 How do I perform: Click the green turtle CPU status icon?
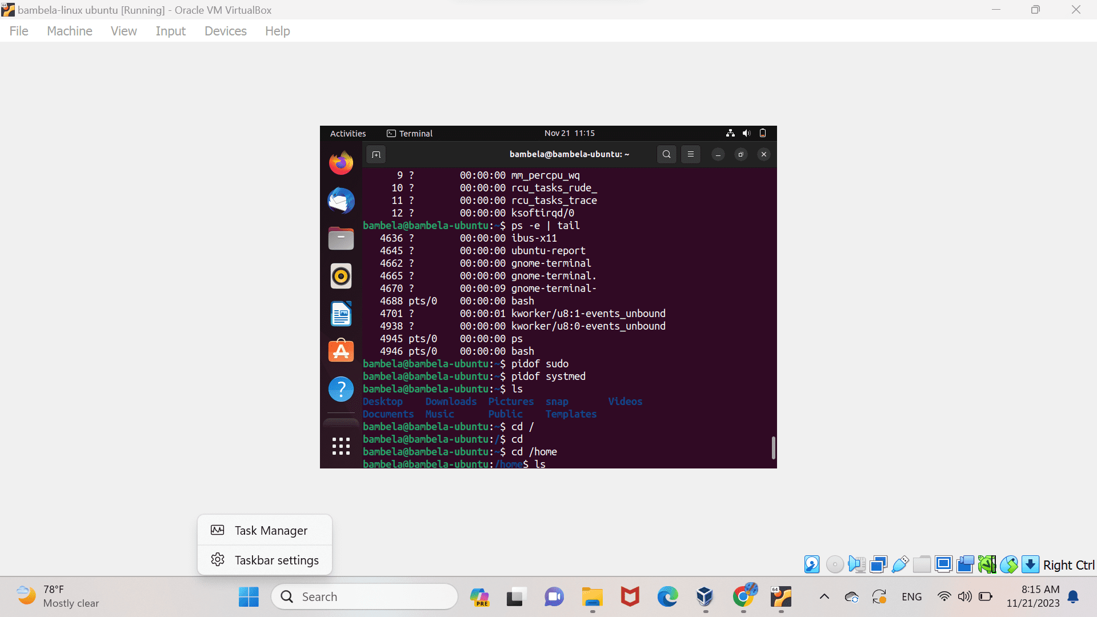coord(987,564)
